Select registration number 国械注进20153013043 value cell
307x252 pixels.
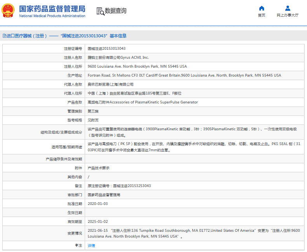[x=106, y=49]
